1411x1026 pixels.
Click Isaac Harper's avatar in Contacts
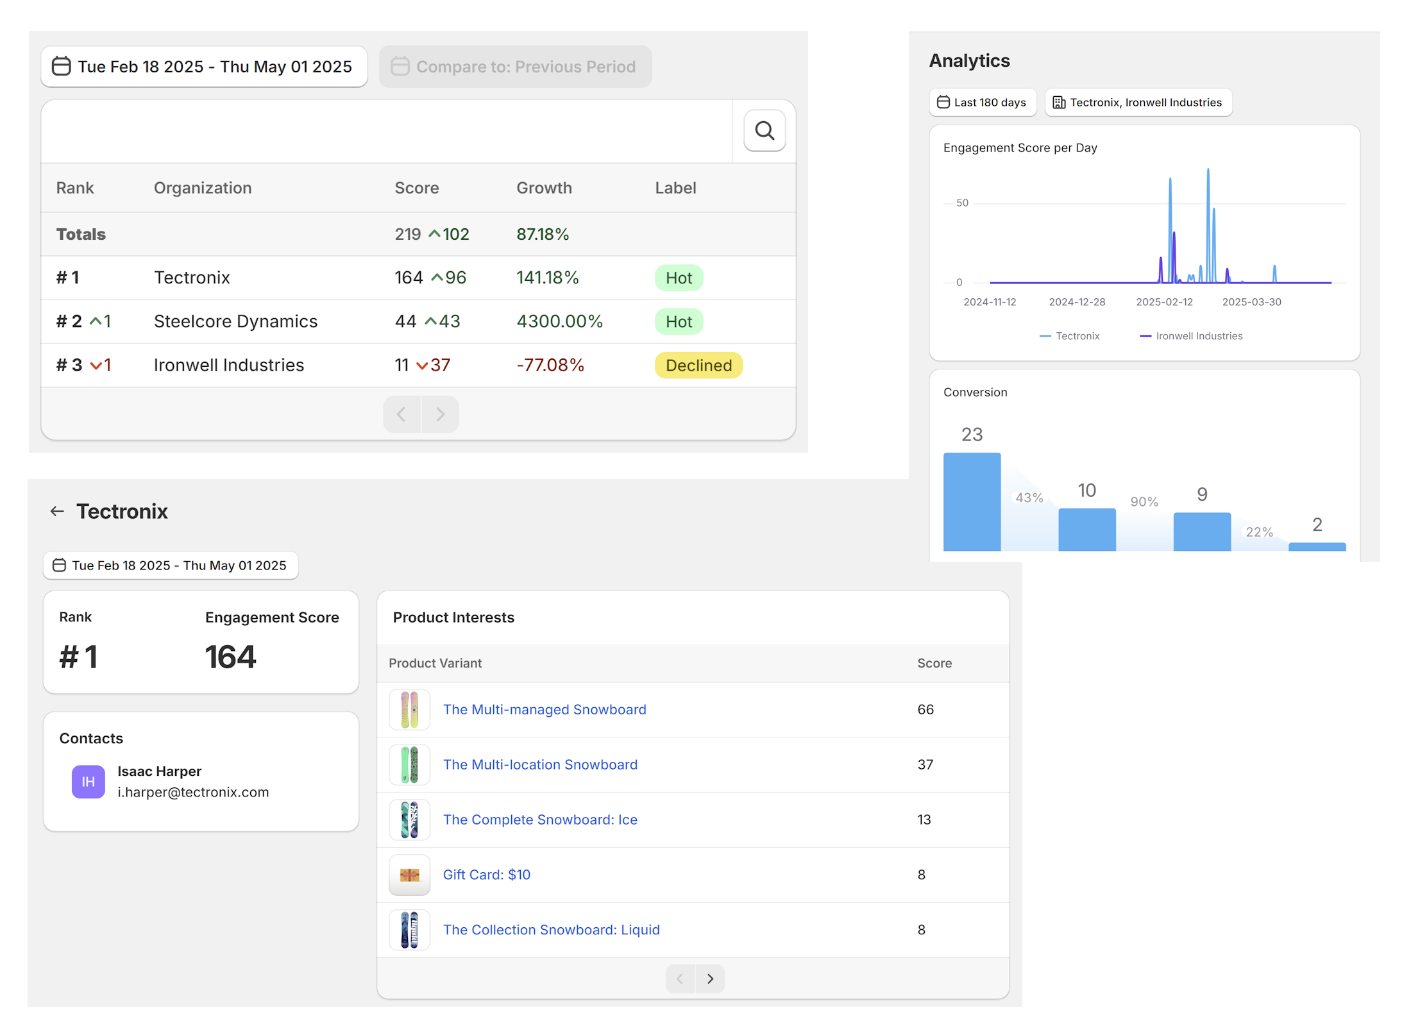coord(88,782)
